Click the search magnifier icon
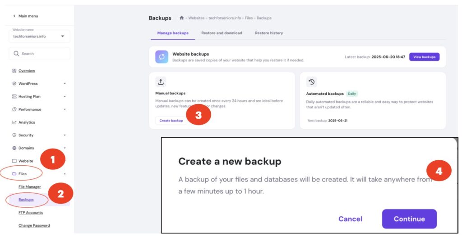 tap(16, 54)
